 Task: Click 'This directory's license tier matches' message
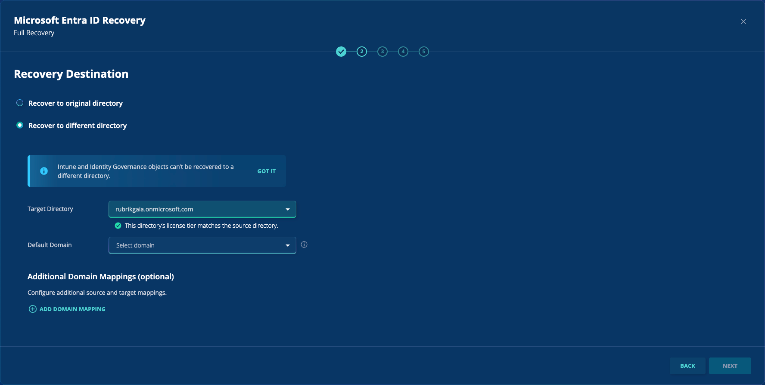pos(202,226)
